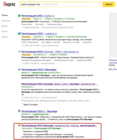Open result 'Регистрация ООО Мытищи, юридическая помощь'
The image size is (117, 140).
tap(59, 125)
